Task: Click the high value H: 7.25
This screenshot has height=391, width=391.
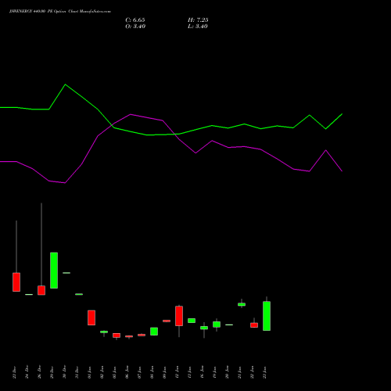Action: [198, 20]
